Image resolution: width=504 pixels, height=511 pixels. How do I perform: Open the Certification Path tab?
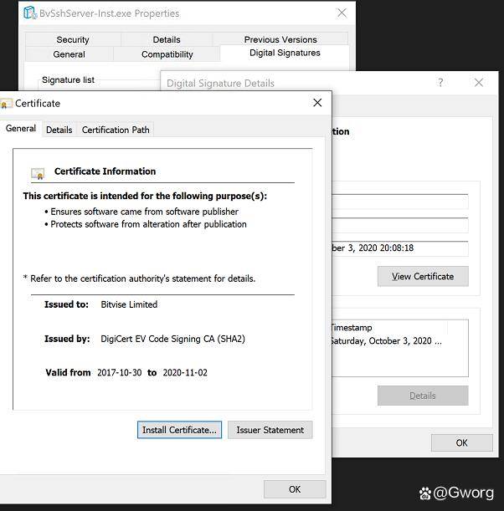pos(116,130)
